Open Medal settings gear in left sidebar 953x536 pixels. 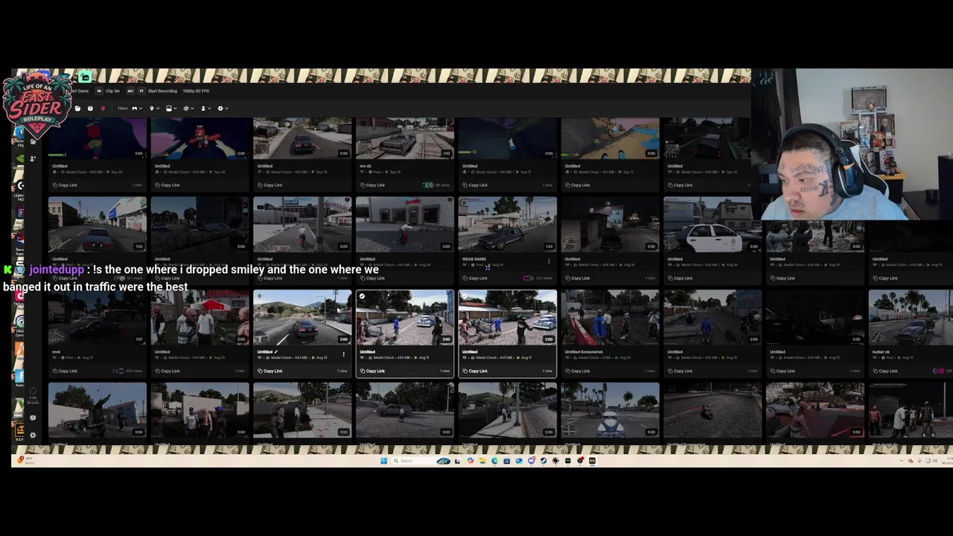[x=33, y=435]
